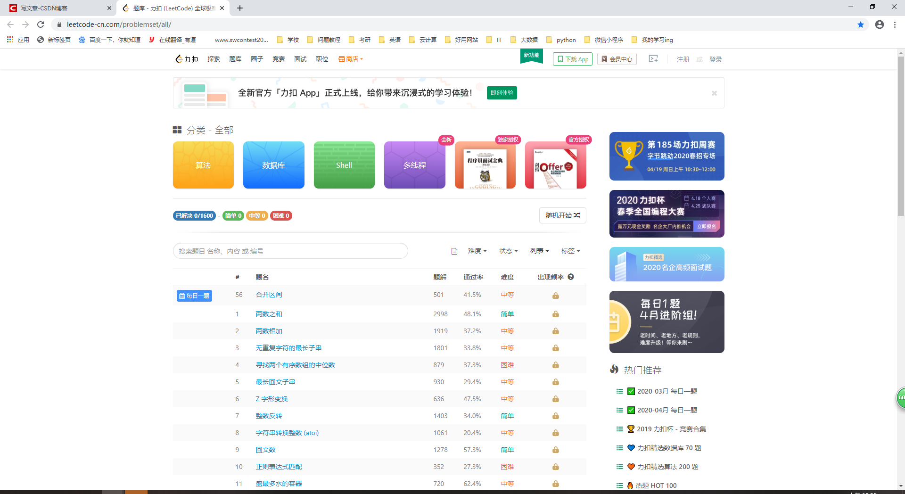This screenshot has width=905, height=494.
Task: Select the 多线程 category card
Action: pos(415,165)
